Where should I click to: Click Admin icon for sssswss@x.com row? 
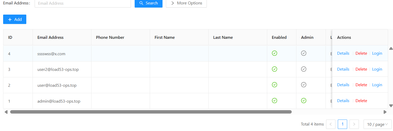[303, 53]
